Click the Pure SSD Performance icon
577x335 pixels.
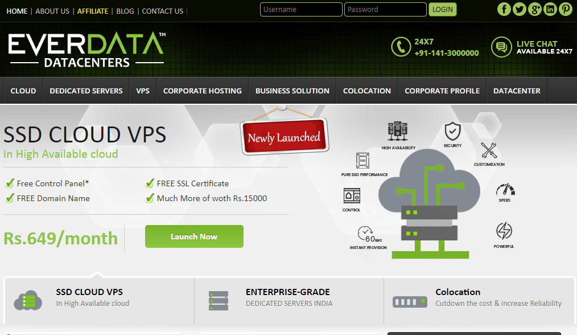pyautogui.click(x=362, y=161)
